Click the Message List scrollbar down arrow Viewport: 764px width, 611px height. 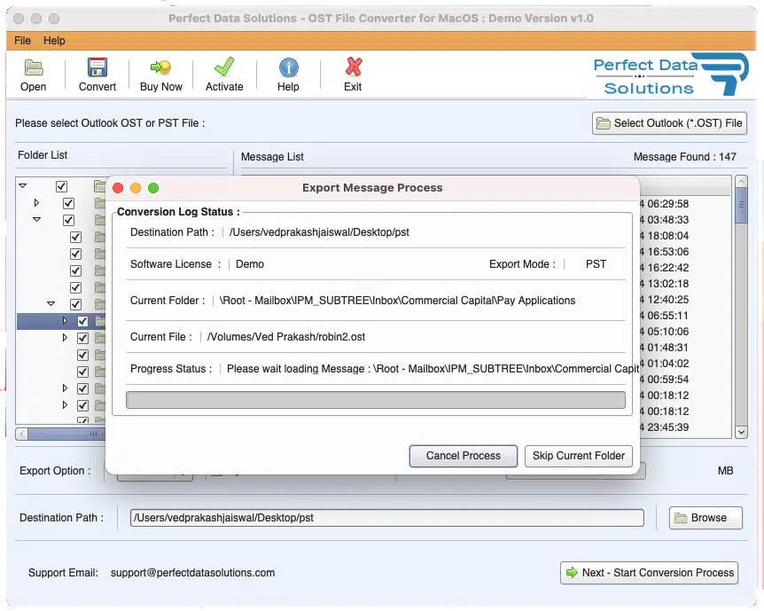coord(741,432)
